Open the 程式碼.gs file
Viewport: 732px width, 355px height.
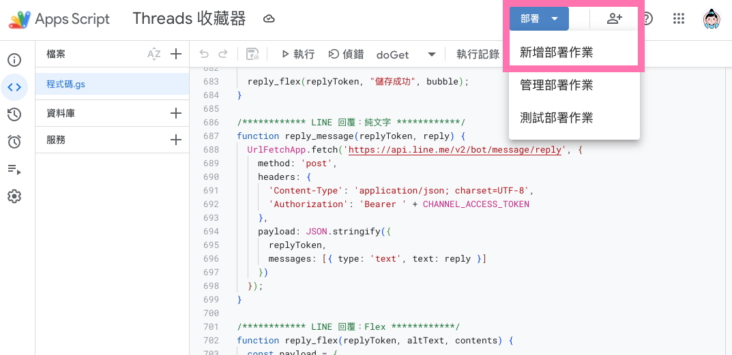tap(66, 84)
